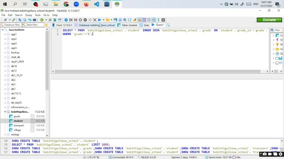Click the Windows search taskbar icon
Image resolution: width=284 pixels, height=159 pixels.
[15, 4]
